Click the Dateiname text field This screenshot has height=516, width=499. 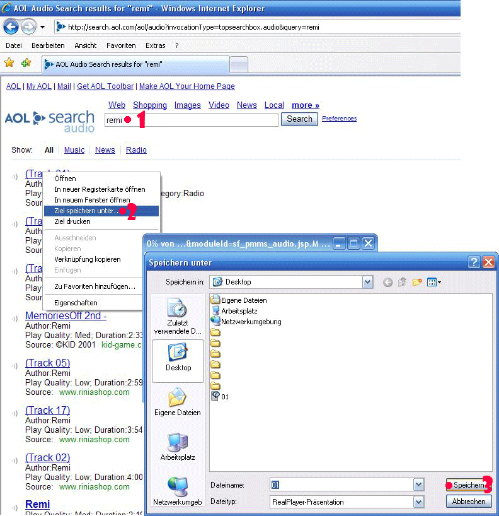(x=341, y=484)
